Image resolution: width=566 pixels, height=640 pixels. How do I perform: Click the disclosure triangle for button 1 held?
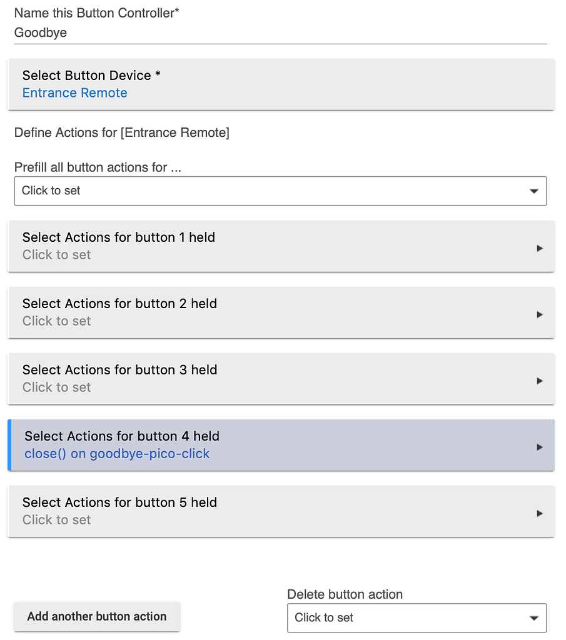point(539,247)
